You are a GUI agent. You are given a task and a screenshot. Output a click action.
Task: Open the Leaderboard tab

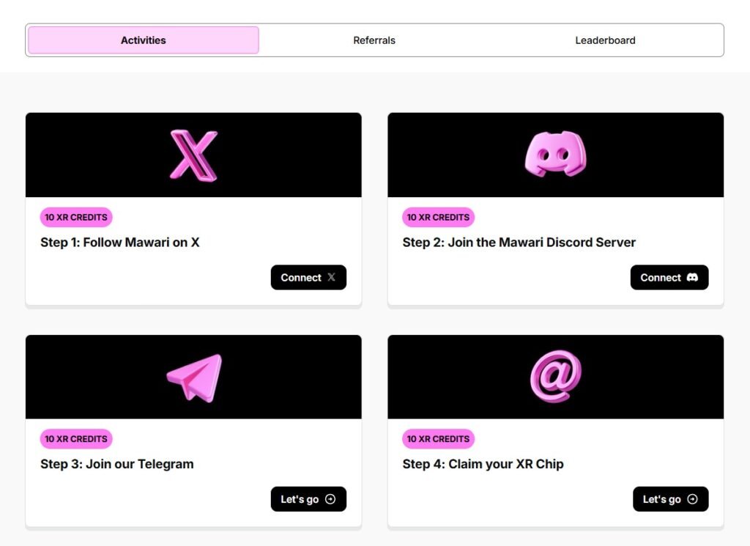click(605, 40)
